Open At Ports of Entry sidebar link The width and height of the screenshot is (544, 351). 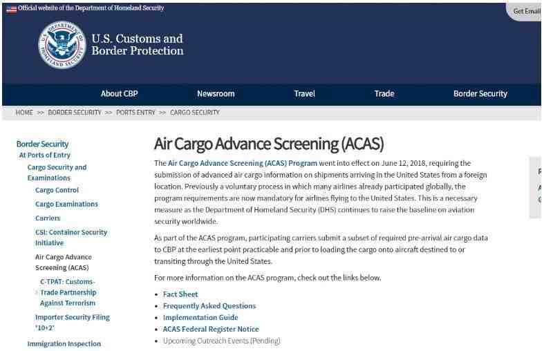45,155
